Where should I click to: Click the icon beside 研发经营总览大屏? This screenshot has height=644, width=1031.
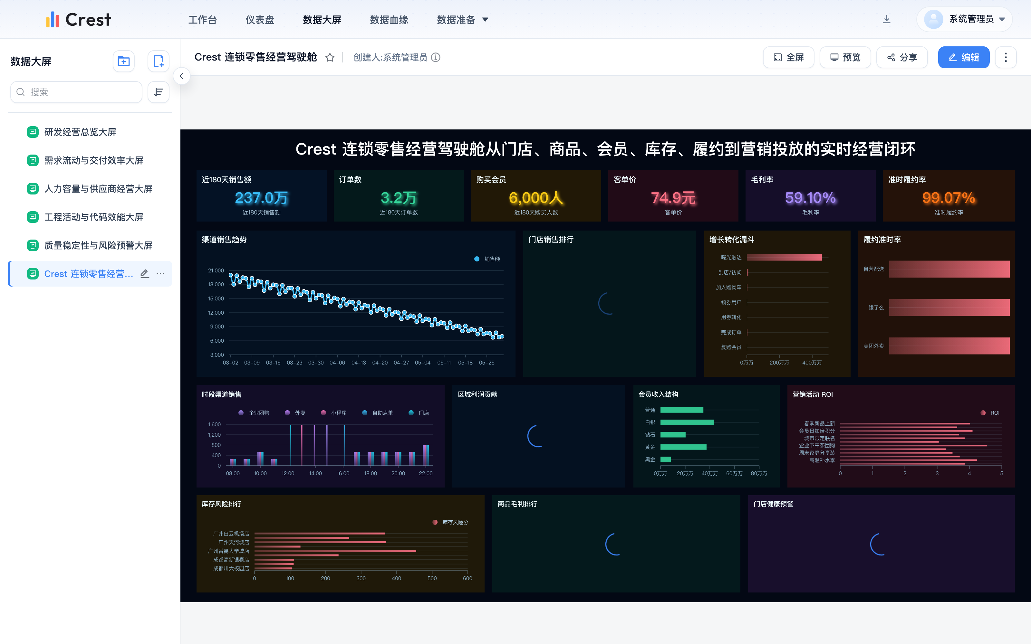click(33, 132)
